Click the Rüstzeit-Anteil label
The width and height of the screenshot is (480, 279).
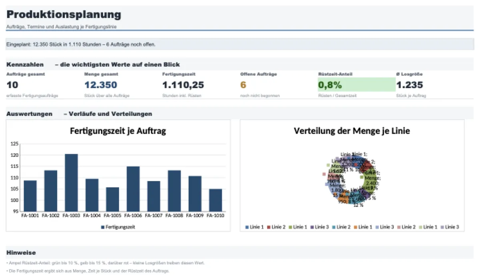[x=335, y=74]
